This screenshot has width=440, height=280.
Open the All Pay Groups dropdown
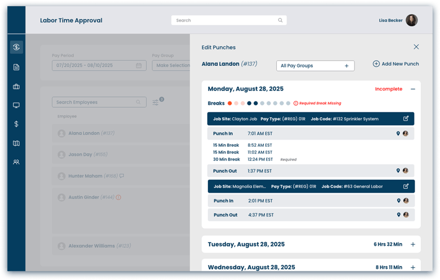click(315, 66)
